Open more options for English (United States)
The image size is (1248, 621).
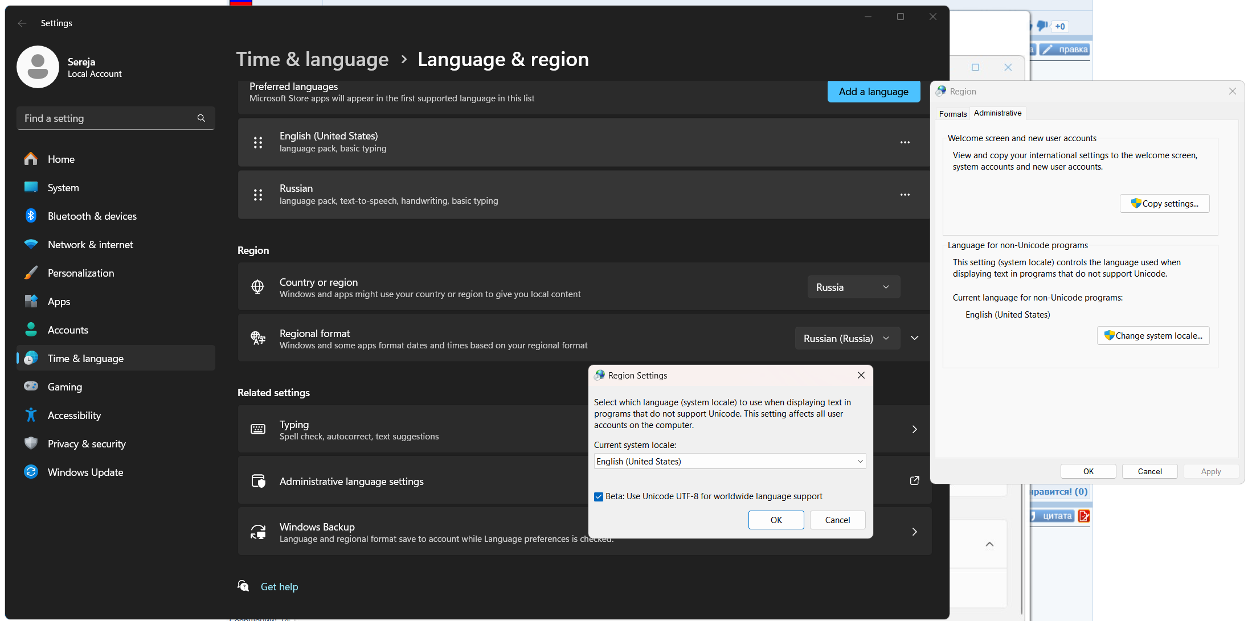(x=905, y=142)
